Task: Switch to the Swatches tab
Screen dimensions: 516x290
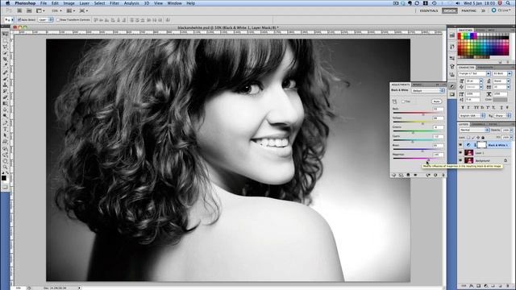Action: pyautogui.click(x=465, y=31)
